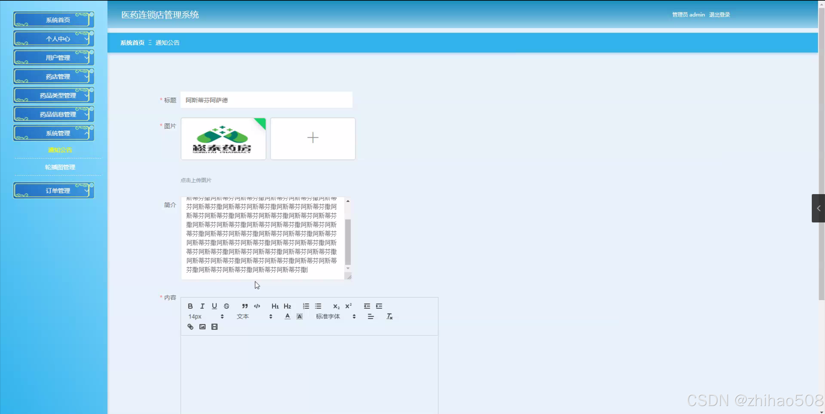Image resolution: width=825 pixels, height=414 pixels.
Task: Toggle underline formatting
Action: (214, 306)
